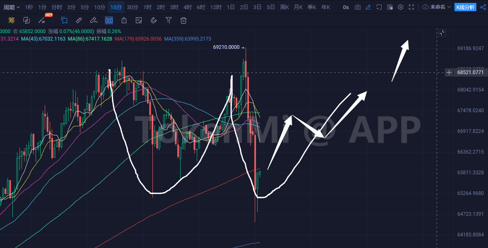Toggle the blue pencil drawing mode

coord(368,7)
